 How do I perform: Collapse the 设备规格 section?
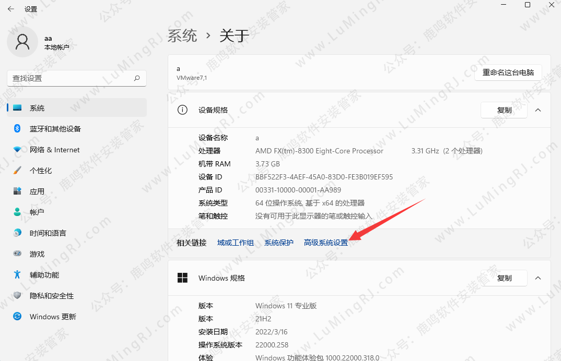click(x=538, y=110)
